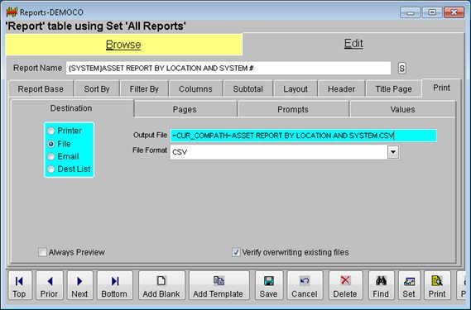Viewport: 471px width, 310px height.
Task: Click the Edit link
Action: coord(353,44)
